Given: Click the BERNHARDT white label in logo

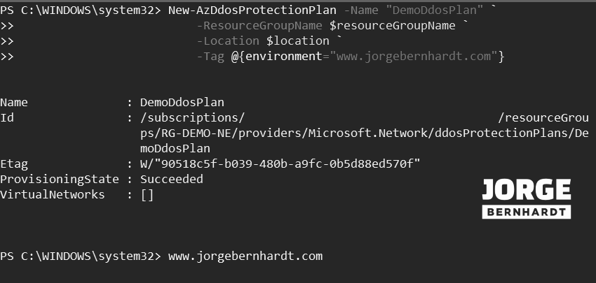Looking at the screenshot, I should pyautogui.click(x=526, y=211).
